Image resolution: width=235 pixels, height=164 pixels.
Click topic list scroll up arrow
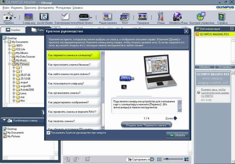[103, 53]
